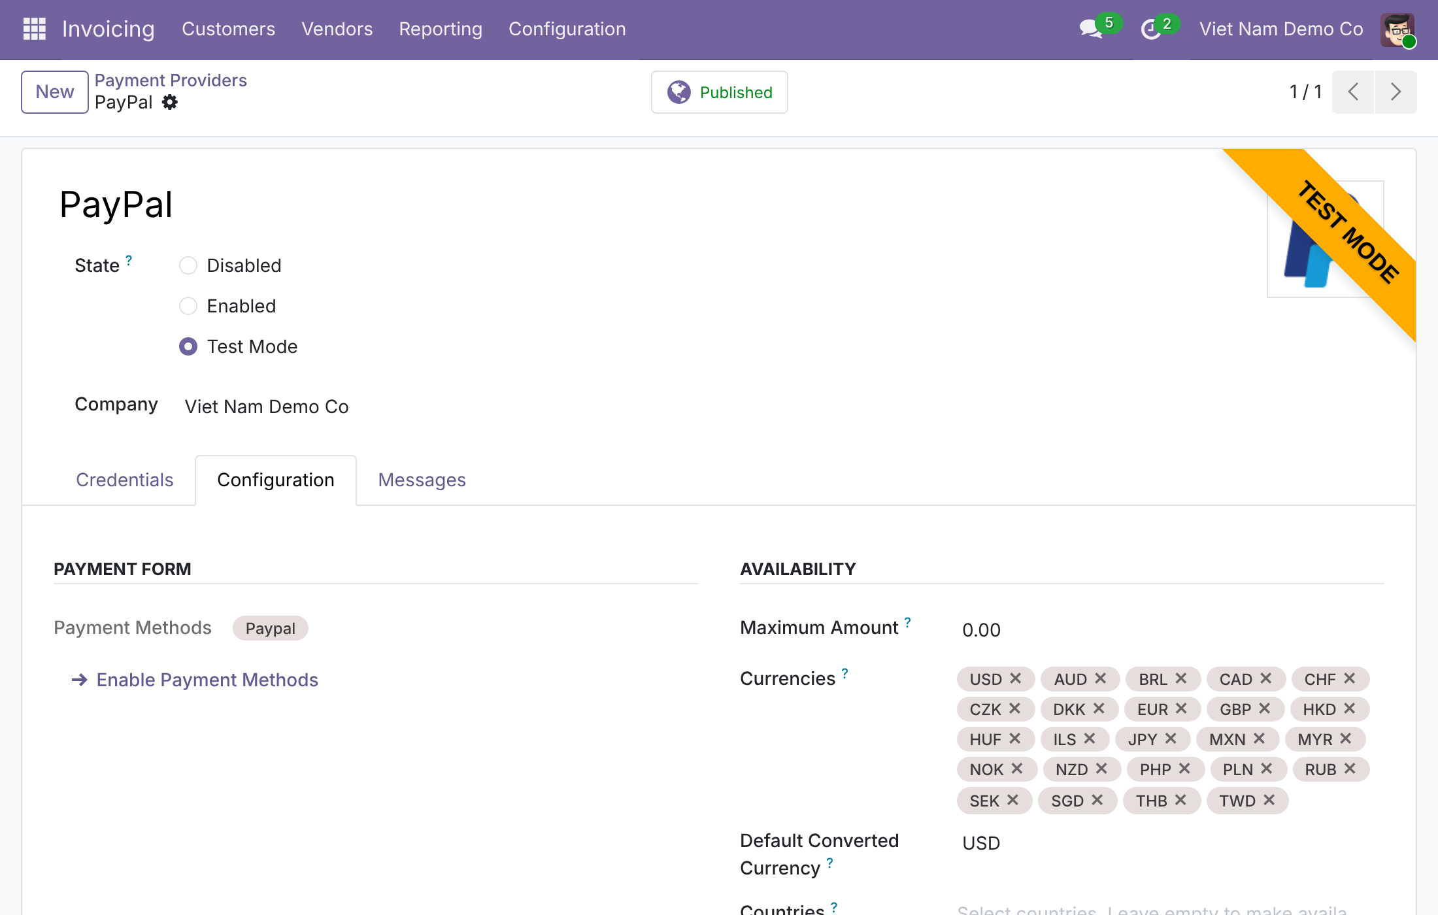Open the activities clock icon
Image resolution: width=1438 pixels, height=915 pixels.
[1150, 29]
